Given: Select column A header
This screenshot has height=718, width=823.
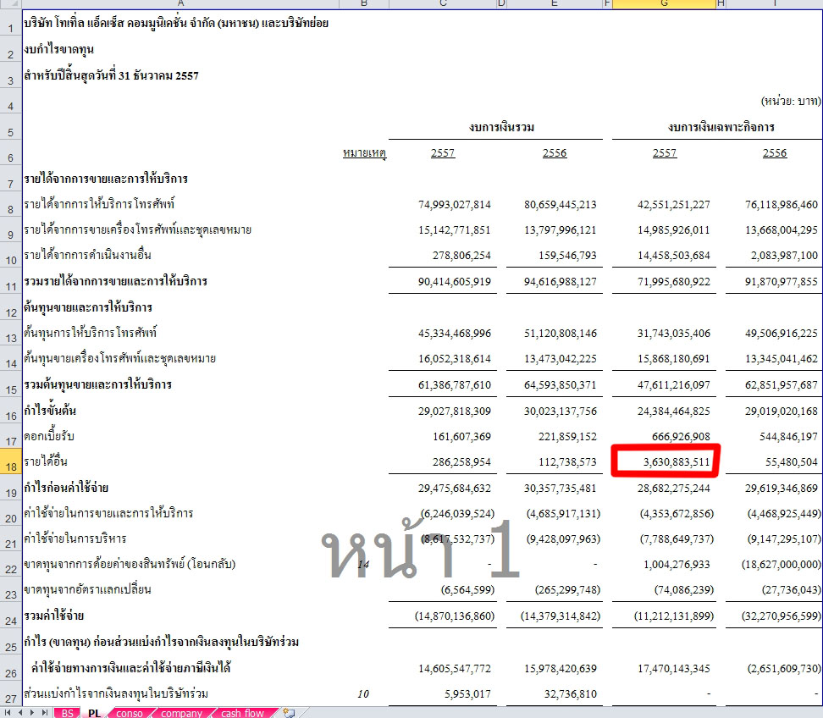Looking at the screenshot, I should 180,3.
